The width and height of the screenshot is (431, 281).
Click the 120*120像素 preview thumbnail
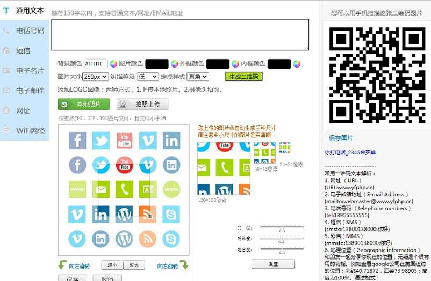[224, 168]
